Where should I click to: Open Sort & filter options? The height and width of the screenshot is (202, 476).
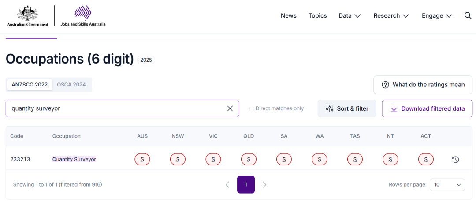pyautogui.click(x=347, y=108)
